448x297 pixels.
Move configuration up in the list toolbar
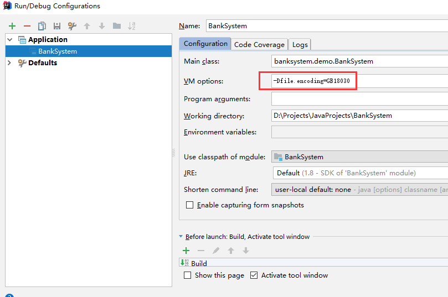[87, 26]
